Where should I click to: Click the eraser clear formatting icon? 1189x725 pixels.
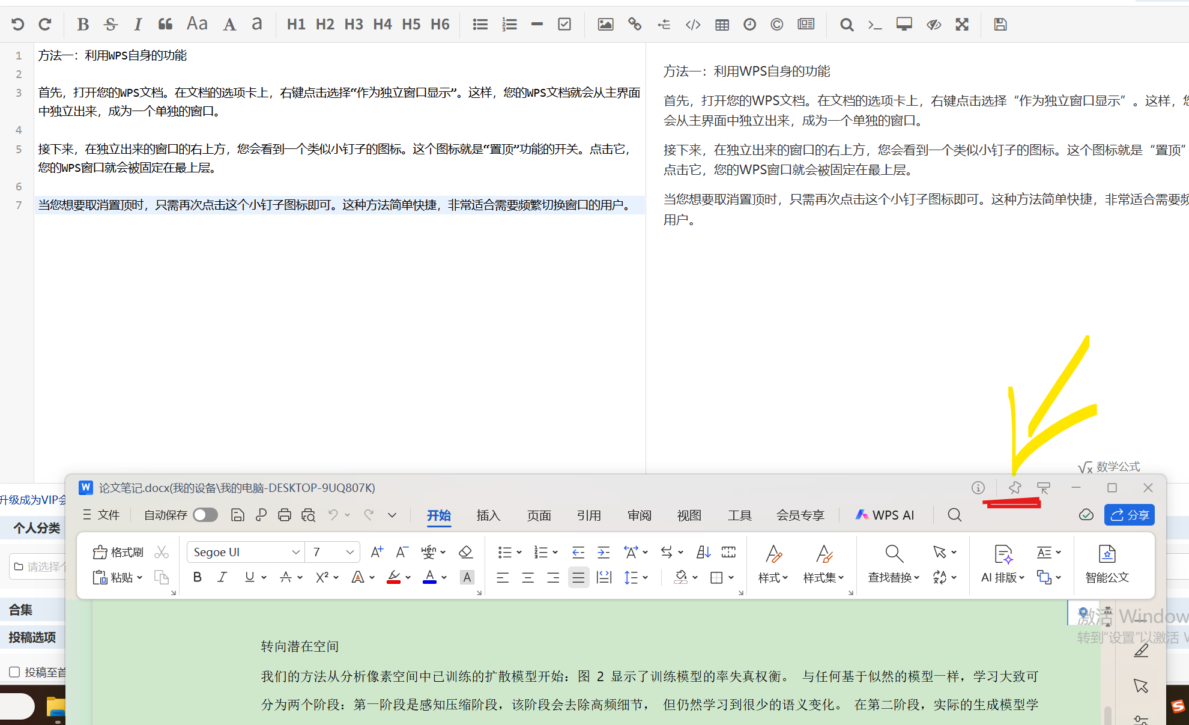coord(465,552)
